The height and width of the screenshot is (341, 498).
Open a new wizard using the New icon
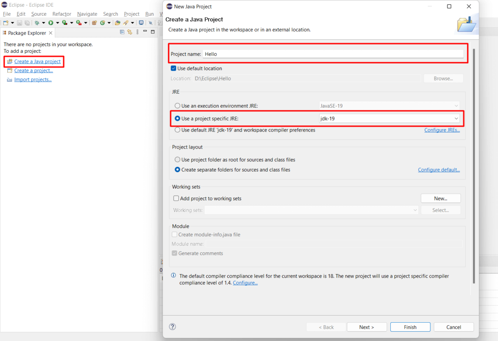pos(7,23)
